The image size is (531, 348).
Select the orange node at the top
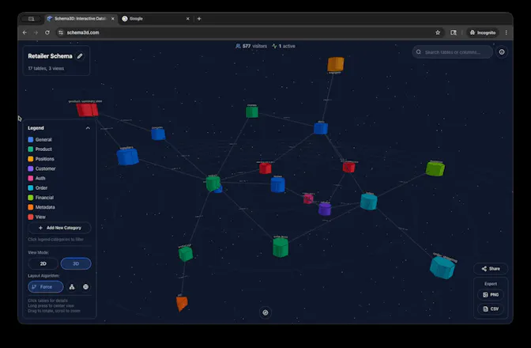coord(336,64)
